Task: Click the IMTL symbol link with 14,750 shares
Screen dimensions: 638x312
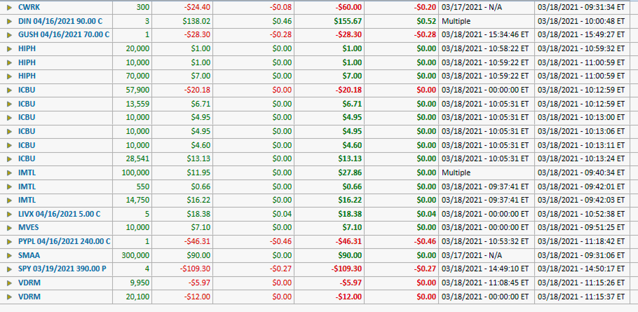Action: pyautogui.click(x=27, y=200)
